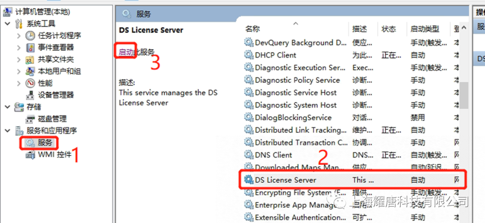Select Diagnostic Policy Service row name
This screenshot has height=223, width=485.
[x=297, y=80]
